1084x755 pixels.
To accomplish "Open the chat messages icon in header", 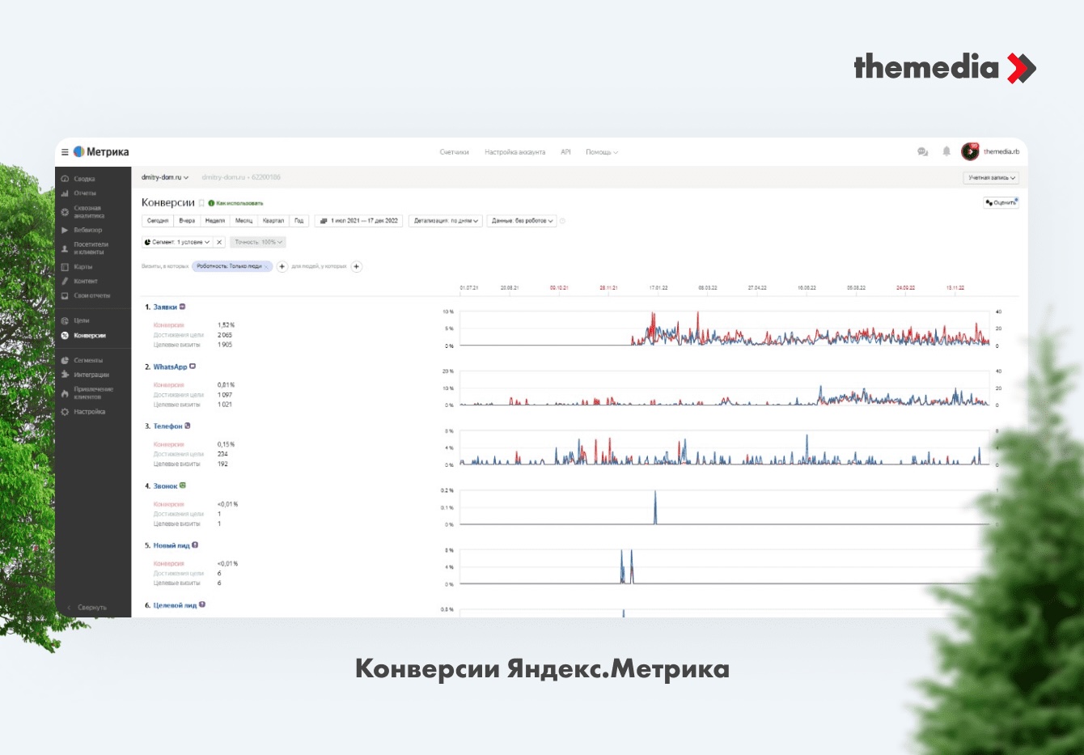I will [922, 151].
